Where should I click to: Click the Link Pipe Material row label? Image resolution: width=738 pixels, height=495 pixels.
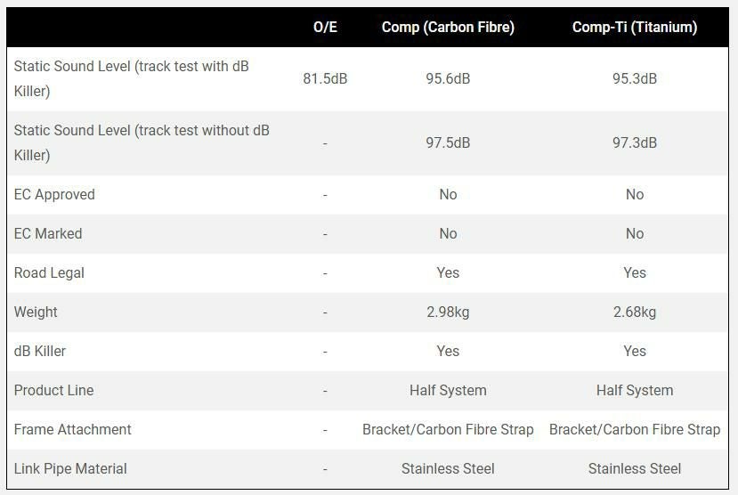[x=70, y=468]
